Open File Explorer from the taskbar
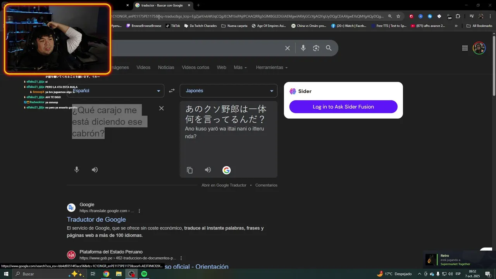Image resolution: width=496 pixels, height=279 pixels. (x=119, y=274)
